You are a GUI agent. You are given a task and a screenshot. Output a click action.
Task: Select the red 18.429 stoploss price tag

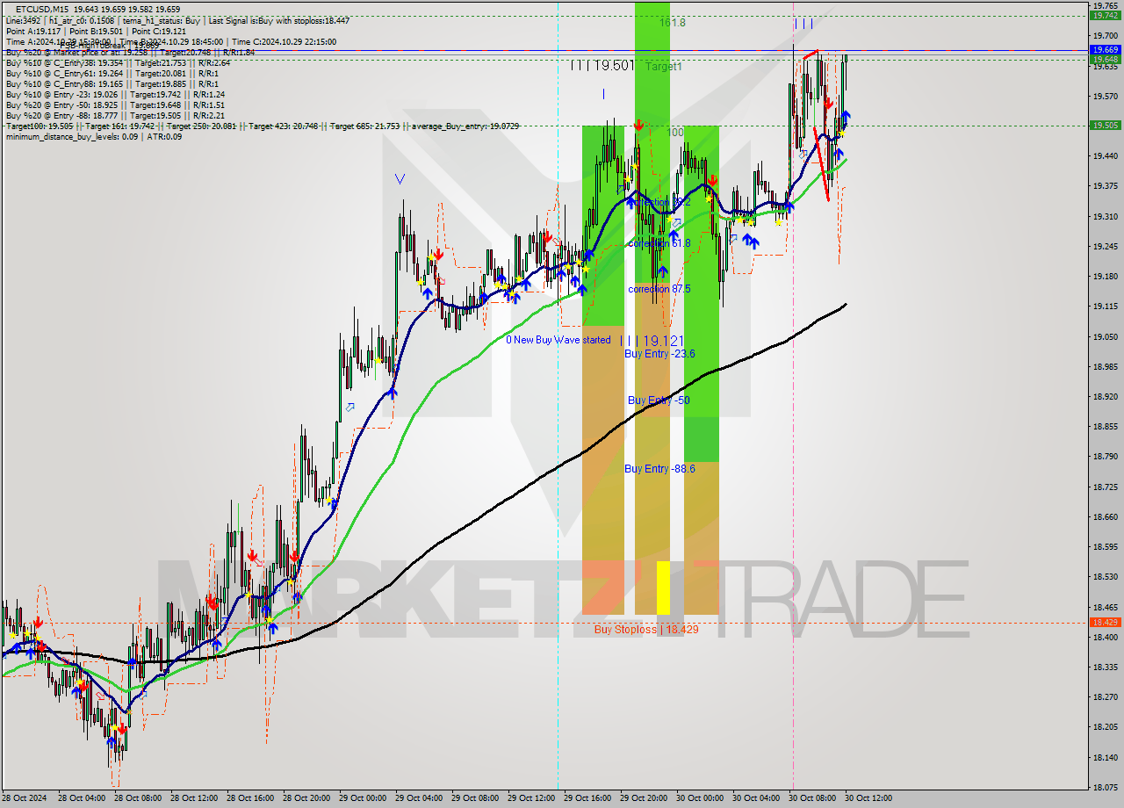(x=1105, y=623)
